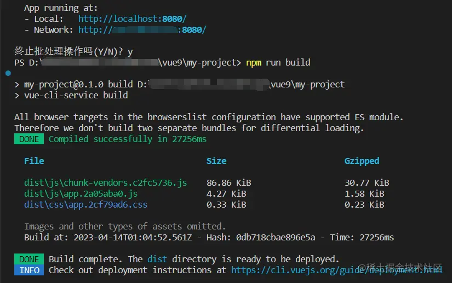
Task: Click the Compiled successfully in 27256ms message
Action: tap(128, 139)
